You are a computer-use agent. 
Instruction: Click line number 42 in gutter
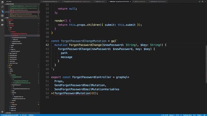point(47,45)
